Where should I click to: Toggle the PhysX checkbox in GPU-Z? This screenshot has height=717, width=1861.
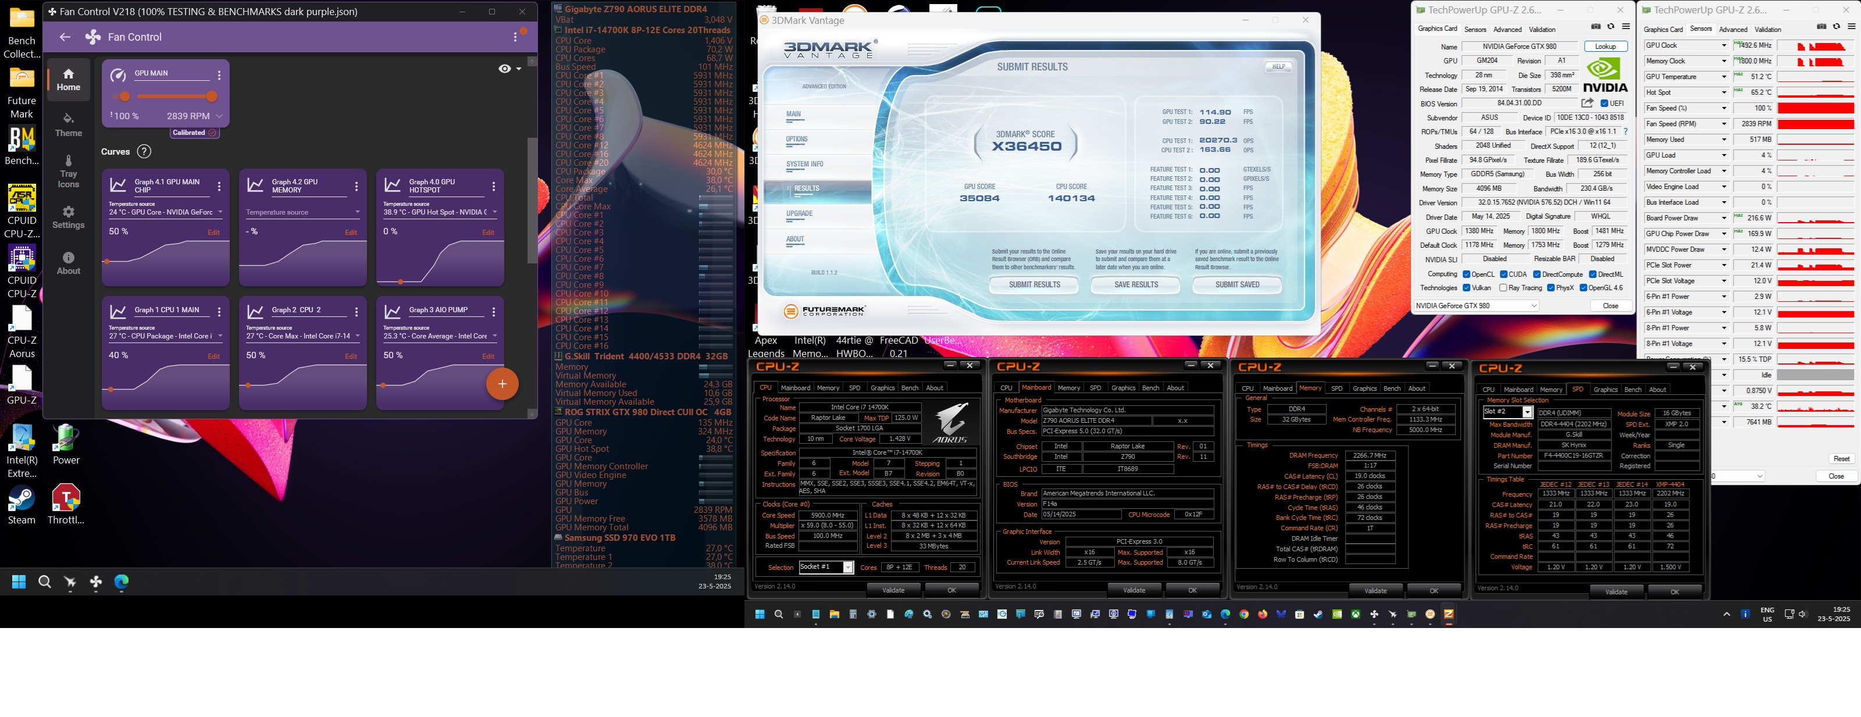[1550, 287]
